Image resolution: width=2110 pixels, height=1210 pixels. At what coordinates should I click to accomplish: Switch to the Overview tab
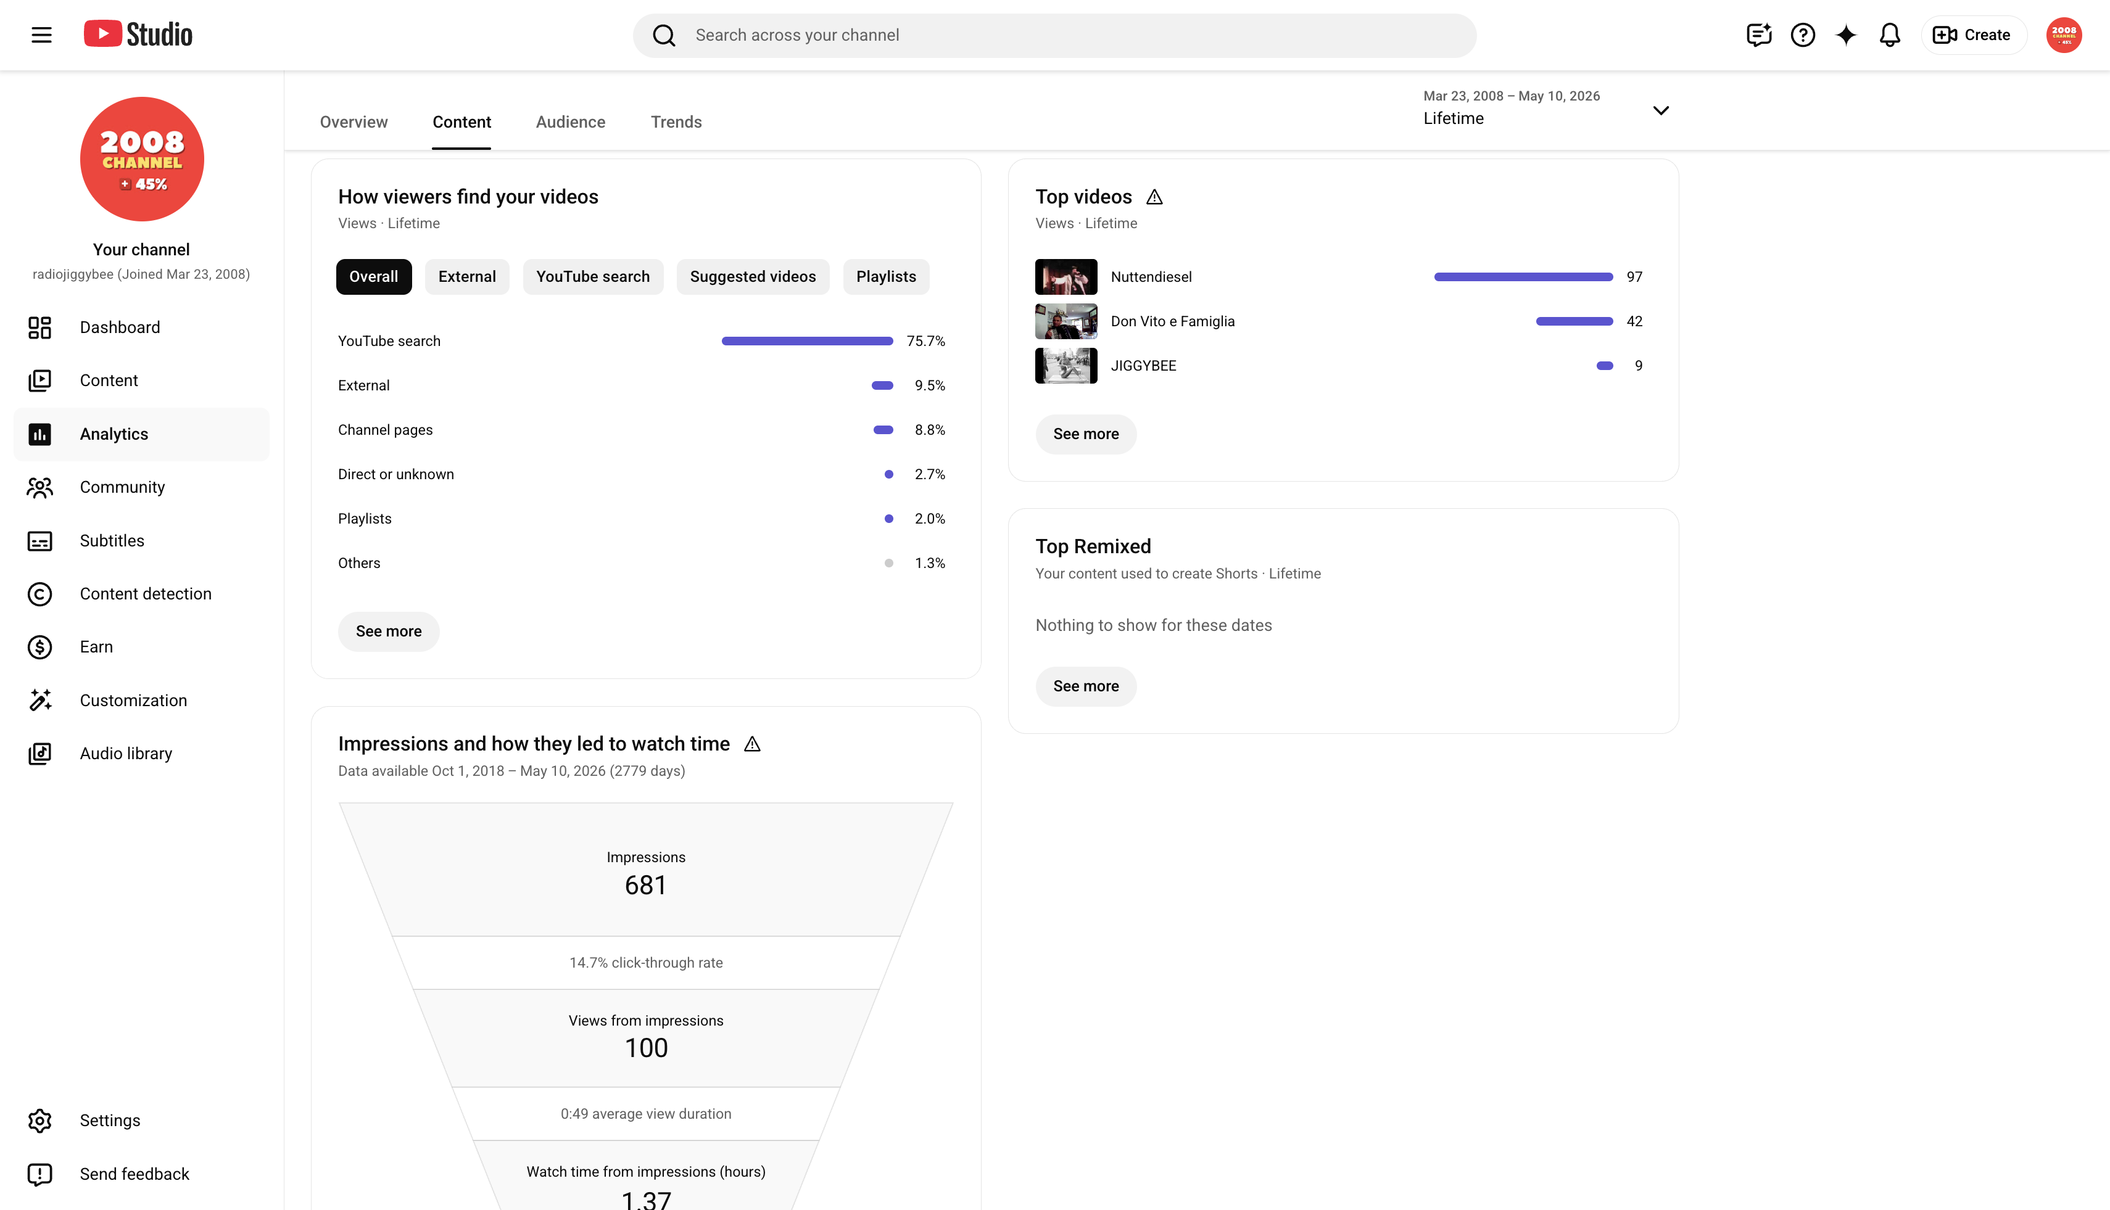pos(354,122)
